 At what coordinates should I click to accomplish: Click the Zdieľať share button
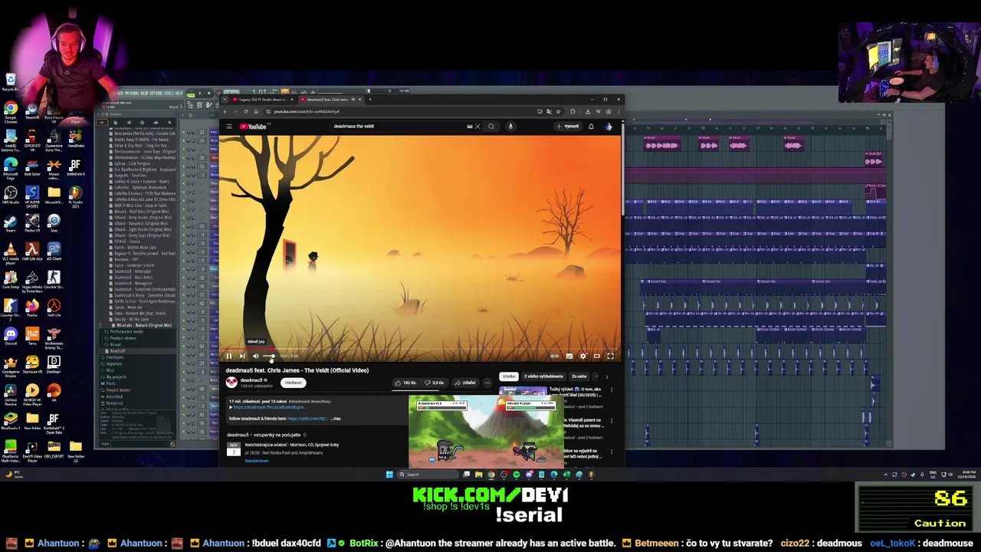click(465, 383)
